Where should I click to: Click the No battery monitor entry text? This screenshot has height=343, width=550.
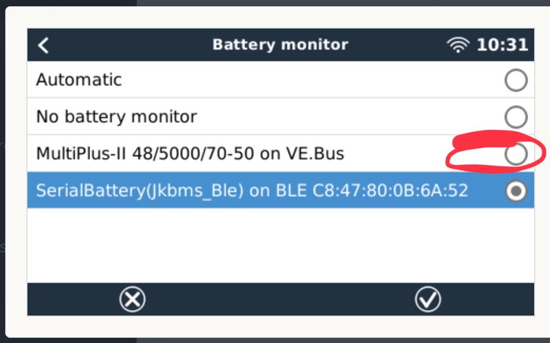point(116,117)
